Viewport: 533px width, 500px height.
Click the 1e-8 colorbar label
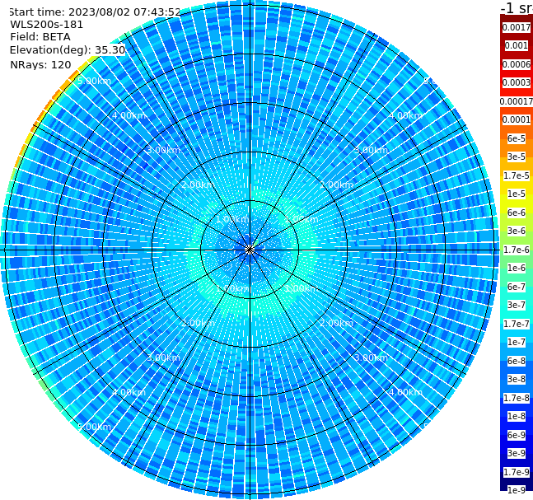click(517, 416)
